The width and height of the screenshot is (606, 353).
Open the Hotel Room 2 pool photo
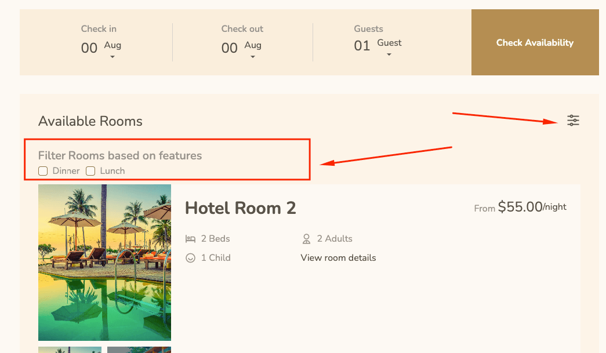pos(104,262)
